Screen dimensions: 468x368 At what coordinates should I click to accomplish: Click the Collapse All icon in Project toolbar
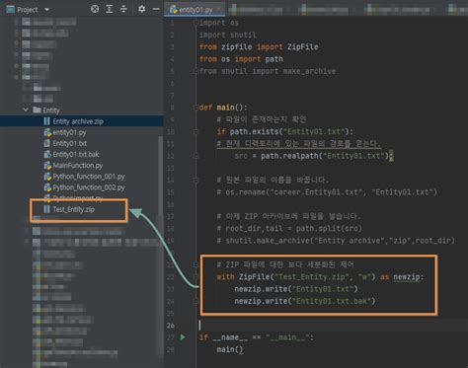coord(123,9)
